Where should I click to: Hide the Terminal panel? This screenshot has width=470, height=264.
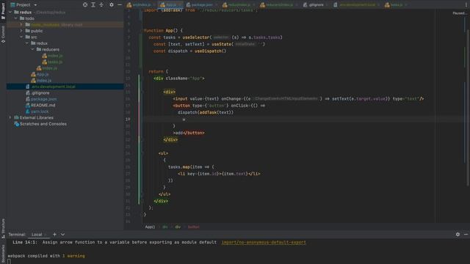tap(466, 235)
